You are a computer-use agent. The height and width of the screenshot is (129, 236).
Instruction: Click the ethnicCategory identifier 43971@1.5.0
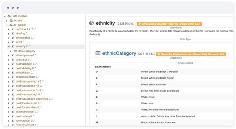[x=146, y=54]
